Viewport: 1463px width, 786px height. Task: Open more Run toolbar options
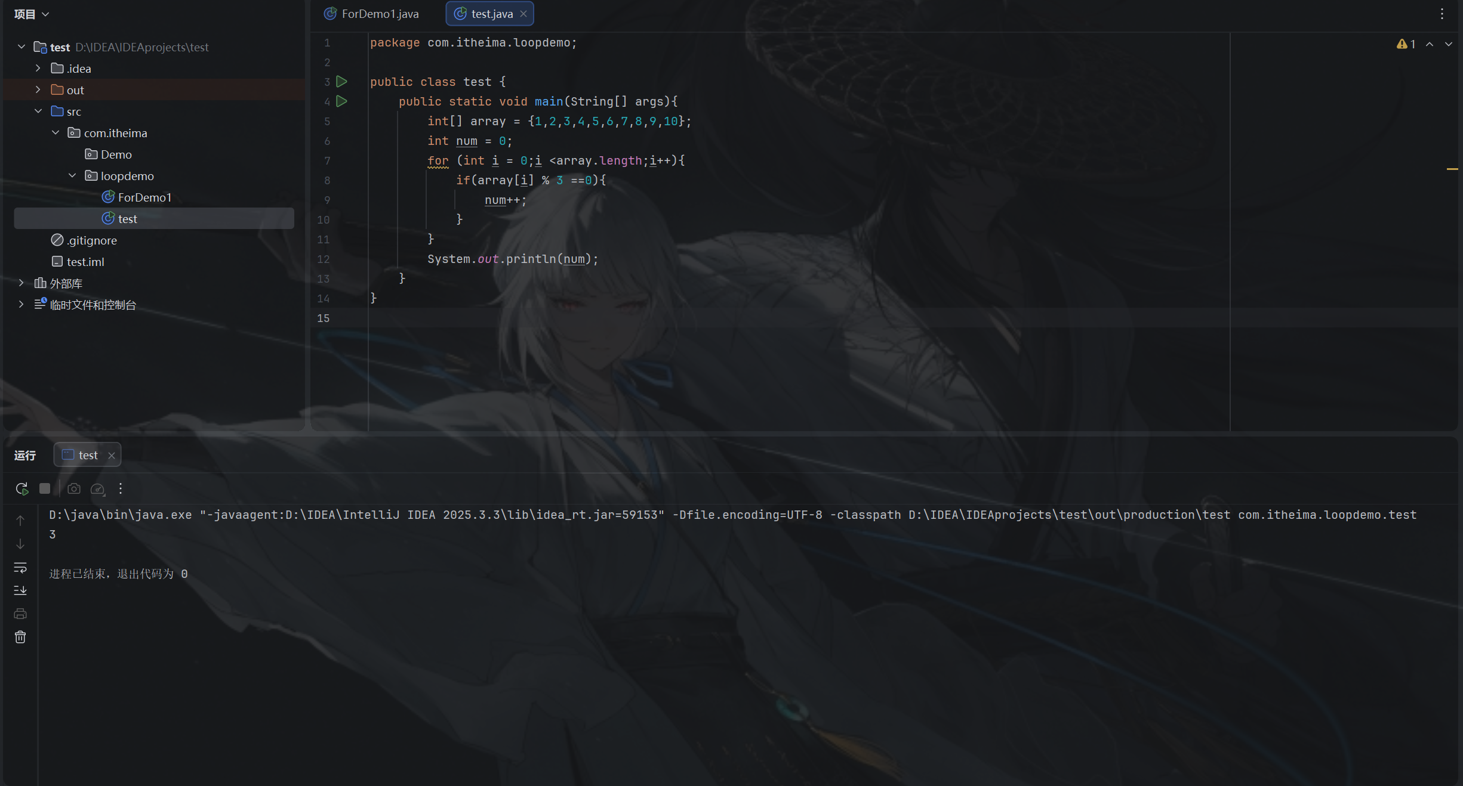point(121,489)
